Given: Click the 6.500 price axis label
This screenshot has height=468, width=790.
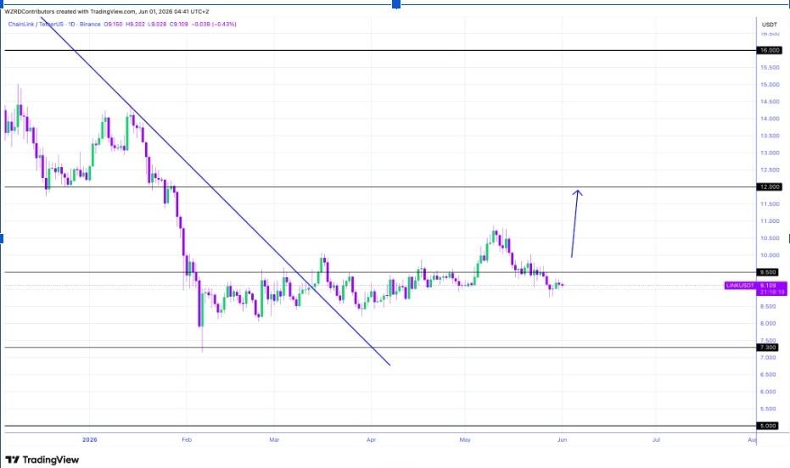Looking at the screenshot, I should click(x=768, y=375).
